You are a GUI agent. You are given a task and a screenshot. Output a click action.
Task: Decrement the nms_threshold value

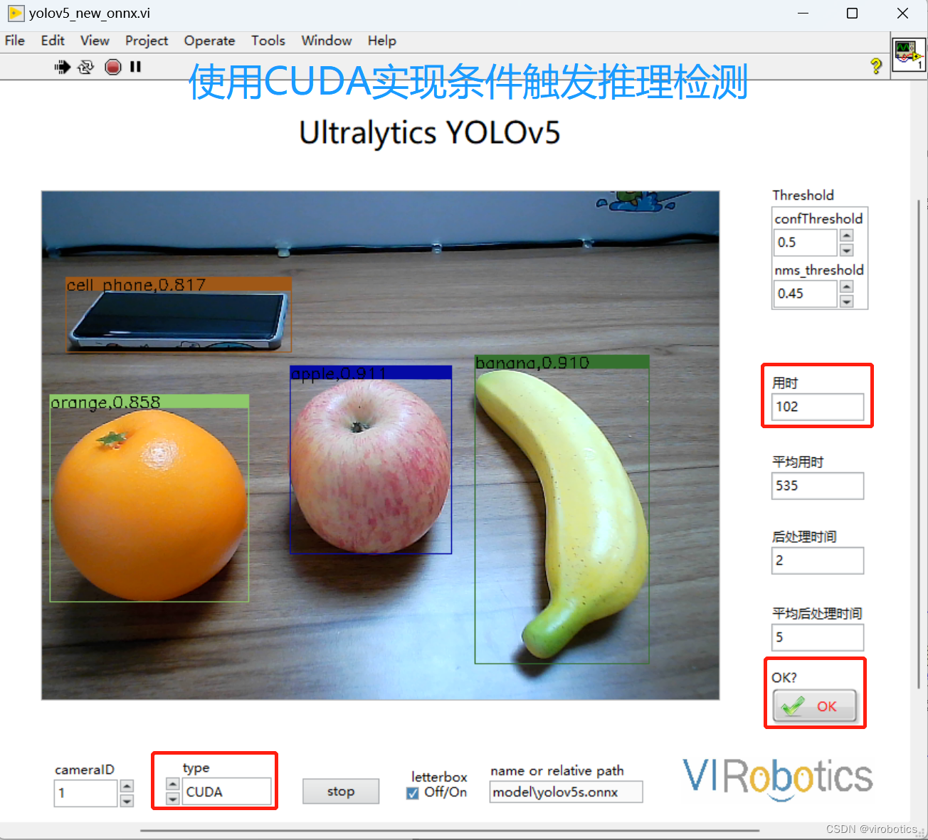[x=847, y=301]
